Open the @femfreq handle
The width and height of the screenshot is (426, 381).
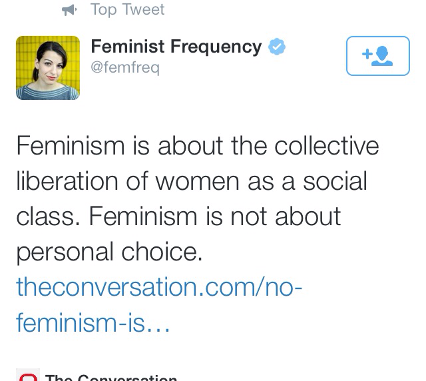[x=125, y=67]
